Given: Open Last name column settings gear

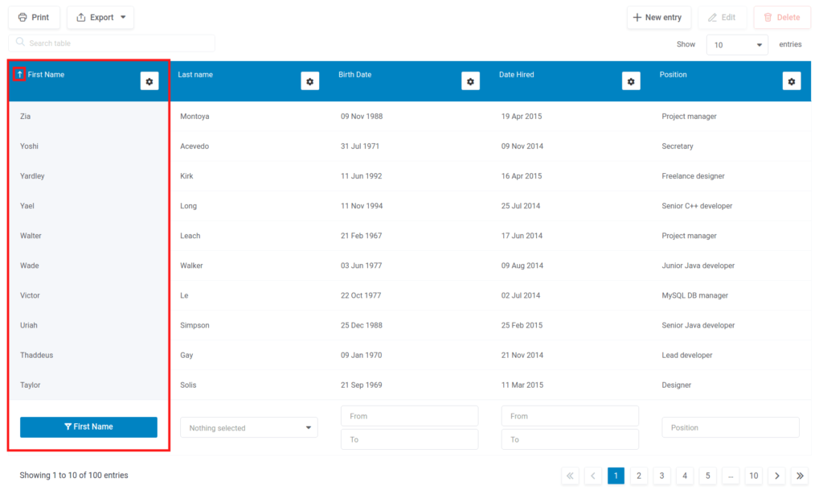Looking at the screenshot, I should [x=310, y=81].
